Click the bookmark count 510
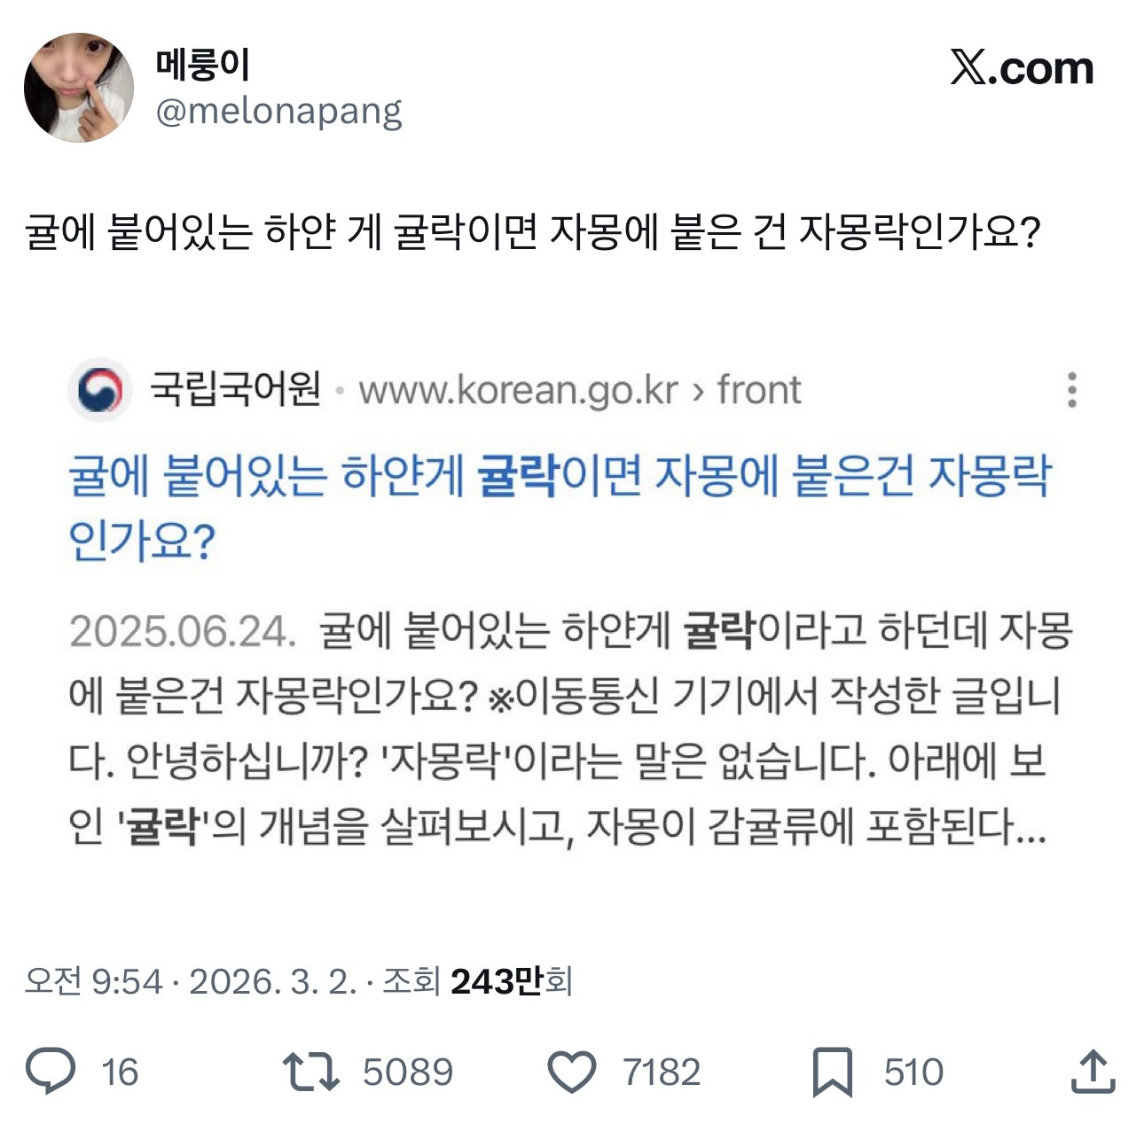 pyautogui.click(x=913, y=1073)
